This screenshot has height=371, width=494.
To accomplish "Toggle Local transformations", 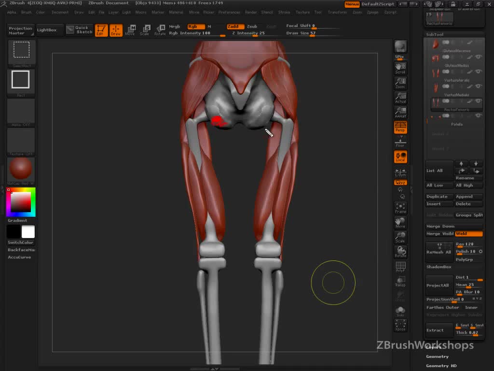I will click(x=400, y=157).
